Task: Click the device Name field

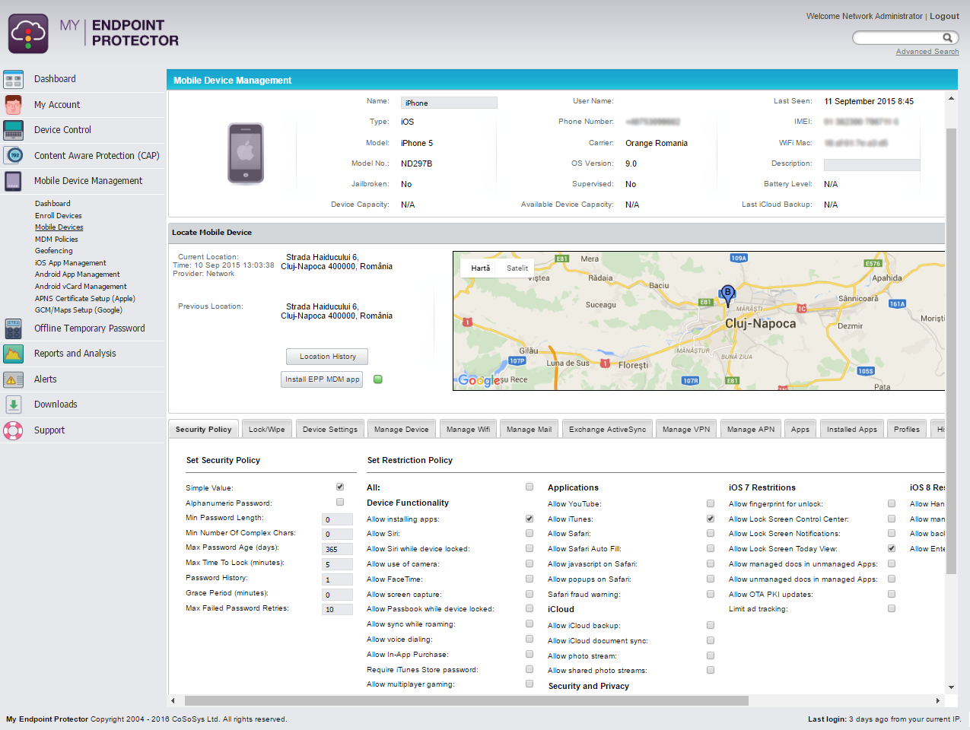Action: point(449,103)
